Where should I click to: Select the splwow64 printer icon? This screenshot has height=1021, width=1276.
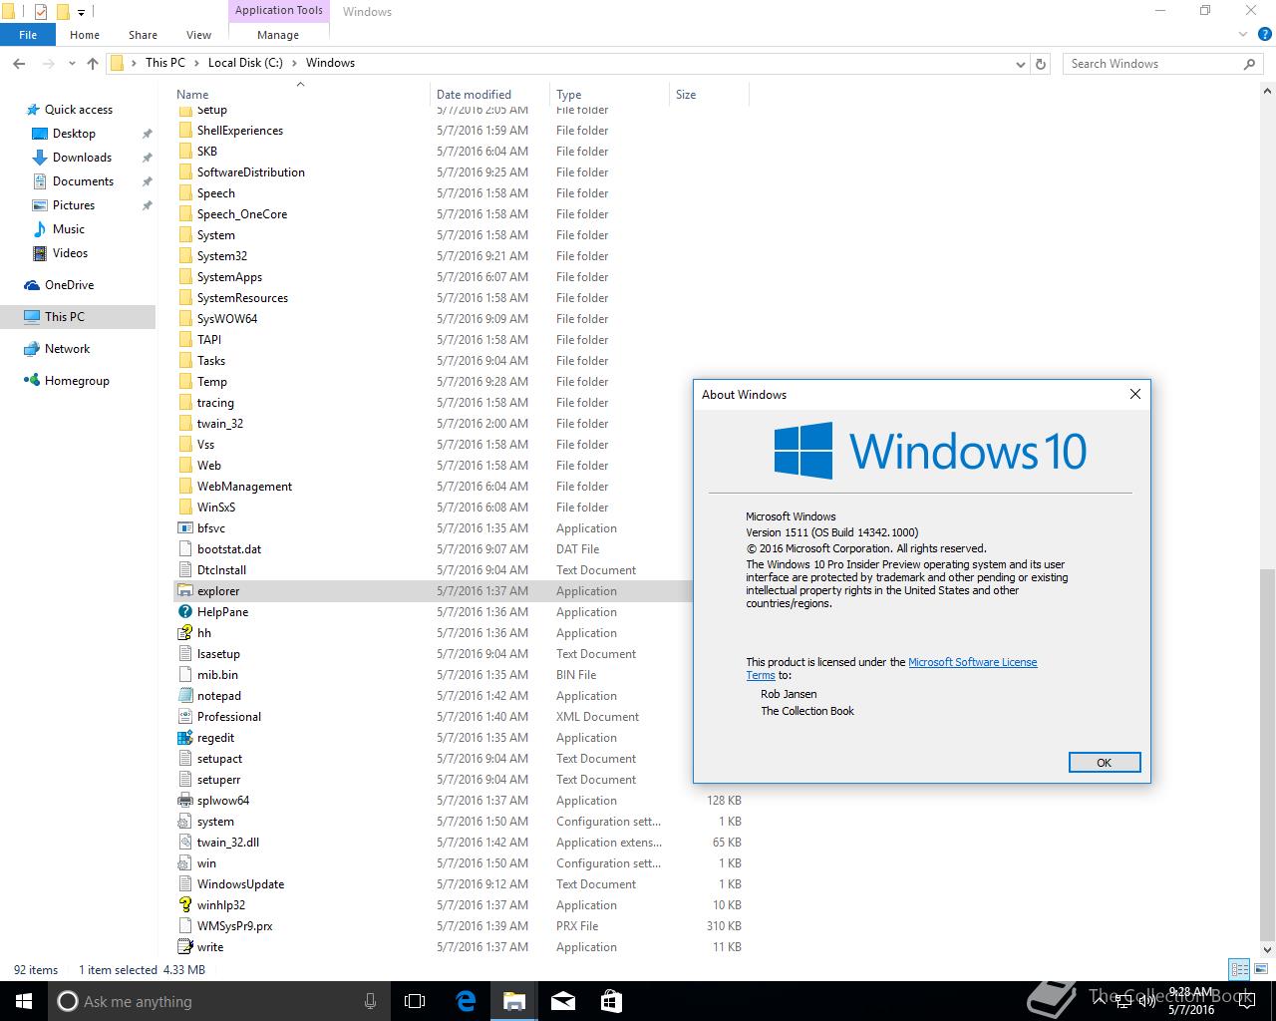point(184,801)
